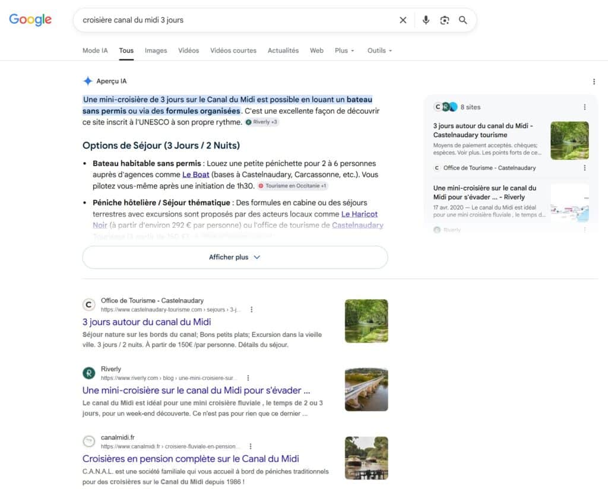The height and width of the screenshot is (489, 608).
Task: Follow the Le Boat link
Action: [x=195, y=174]
